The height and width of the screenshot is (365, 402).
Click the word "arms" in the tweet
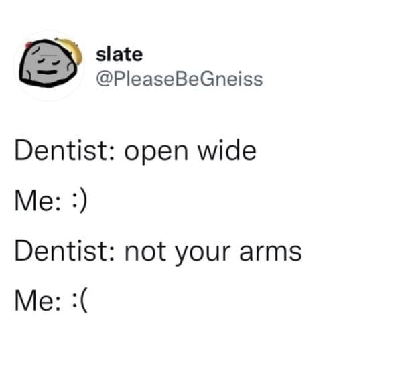coord(271,252)
